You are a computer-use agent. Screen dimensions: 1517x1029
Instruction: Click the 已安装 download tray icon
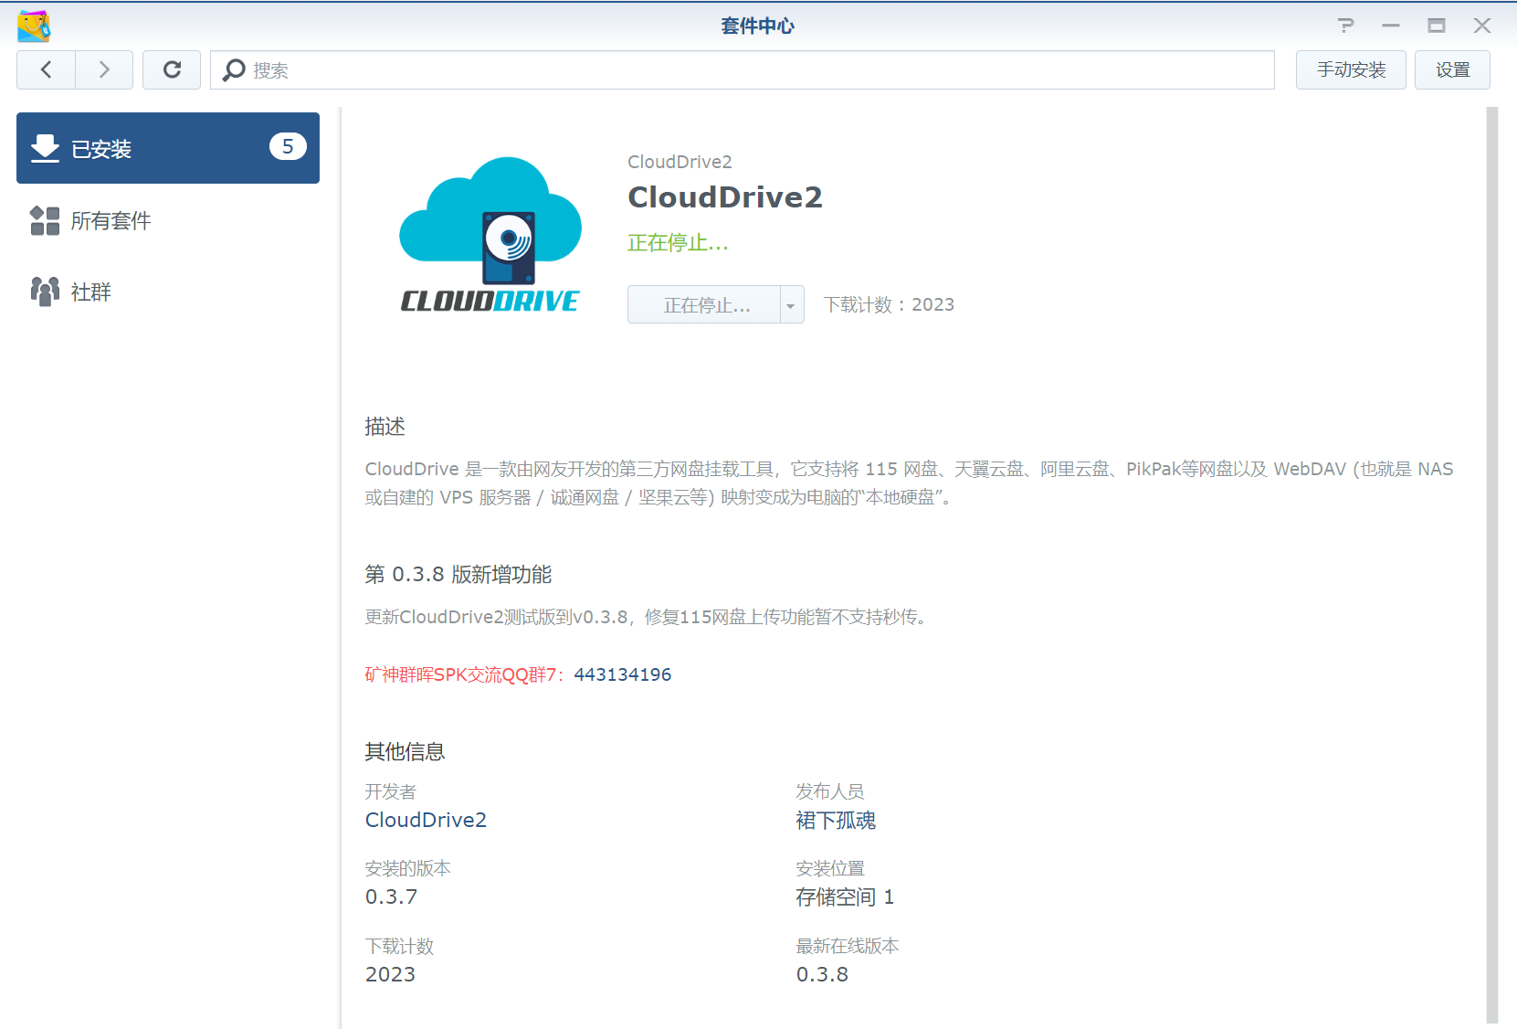click(45, 148)
